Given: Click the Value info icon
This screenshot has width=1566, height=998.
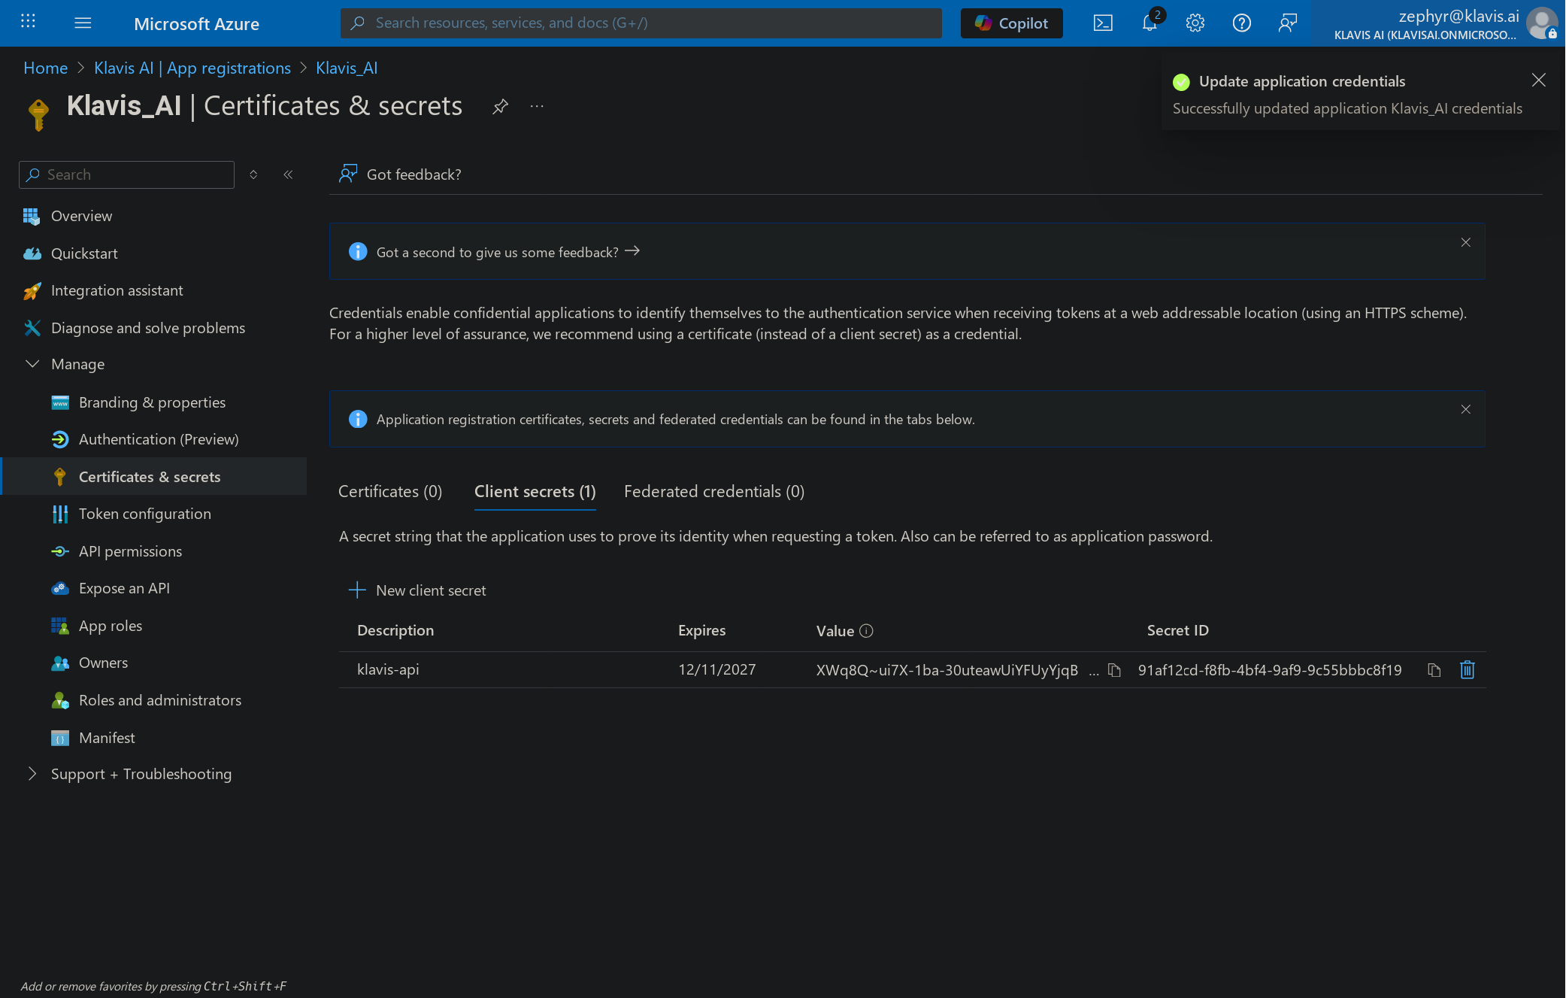Looking at the screenshot, I should pos(866,631).
